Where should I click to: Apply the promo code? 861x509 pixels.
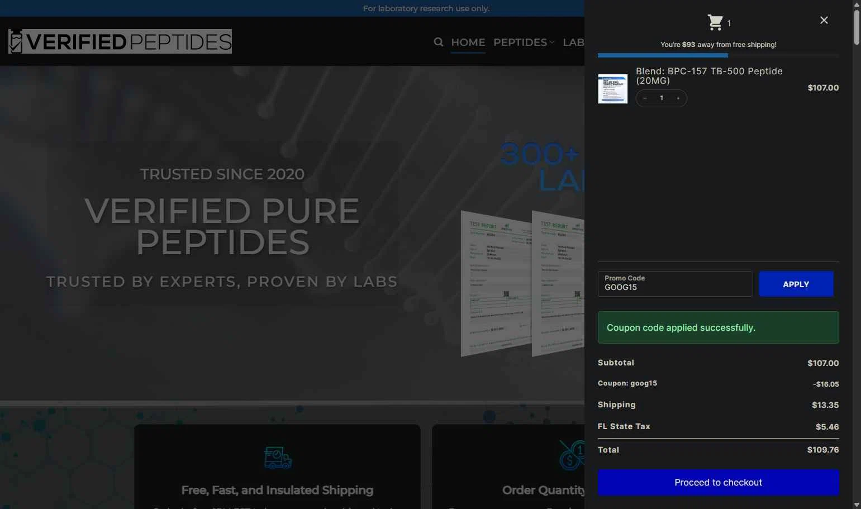796,284
